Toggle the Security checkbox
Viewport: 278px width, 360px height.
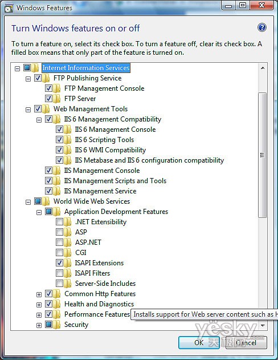click(48, 324)
